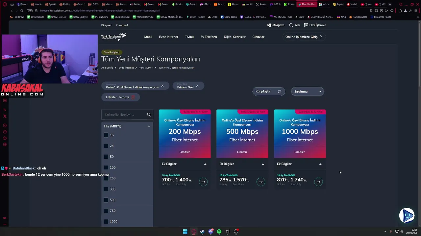
Task: Open the Crew Trello bookmark
Action: pyautogui.click(x=229, y=17)
